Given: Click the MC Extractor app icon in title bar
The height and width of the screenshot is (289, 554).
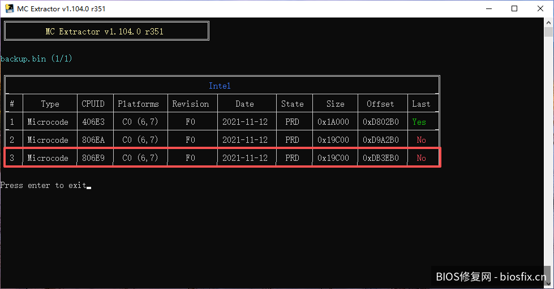Looking at the screenshot, I should [9, 8].
